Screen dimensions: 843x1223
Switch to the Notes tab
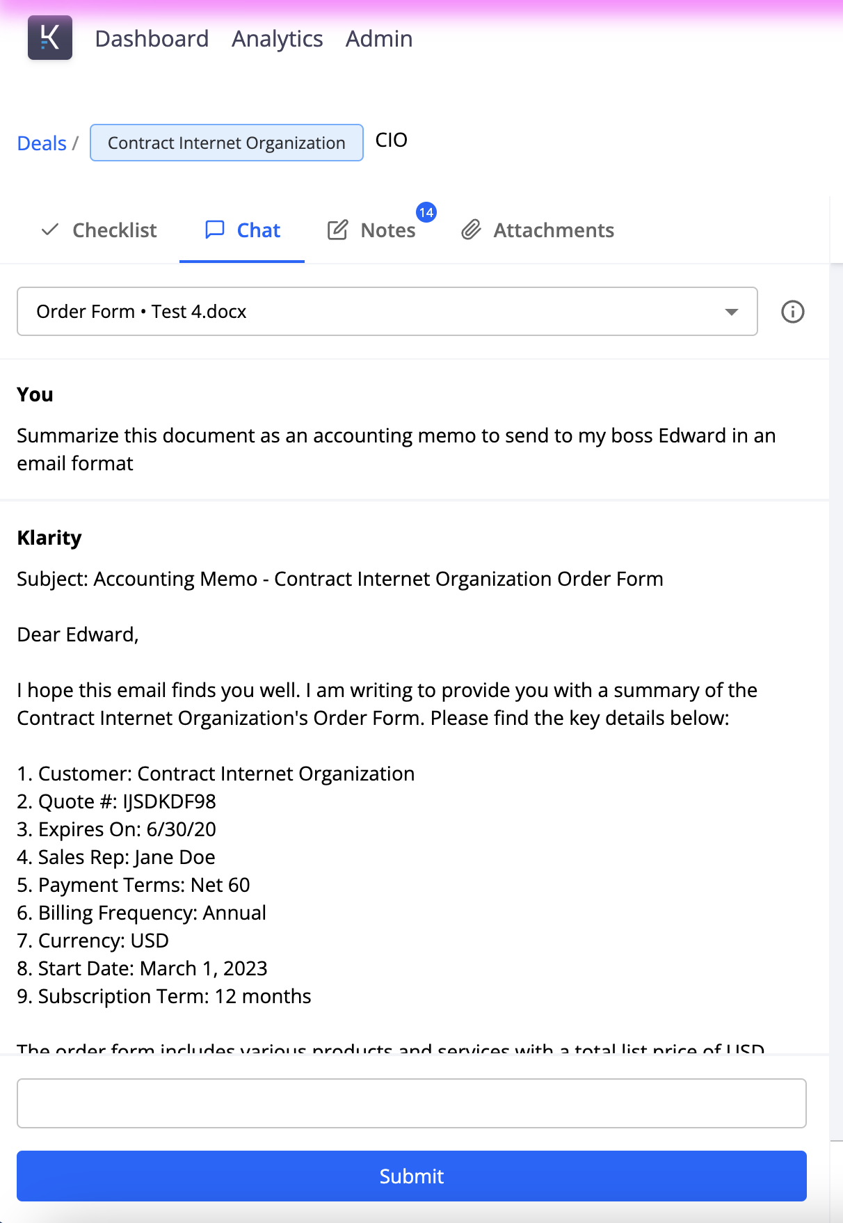click(x=387, y=230)
